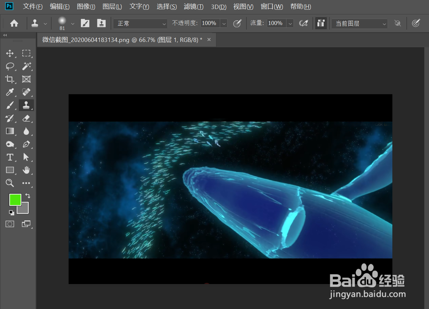
Task: Open the brush preset picker arrow
Action: tap(73, 24)
